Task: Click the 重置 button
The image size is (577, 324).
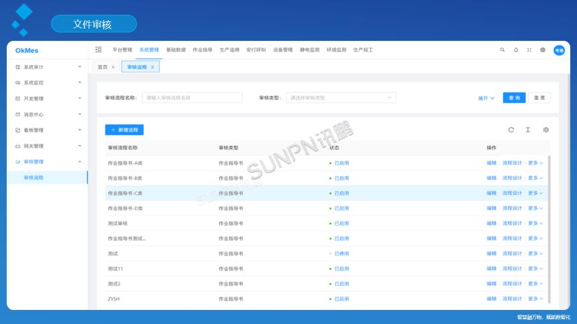Action: click(539, 98)
